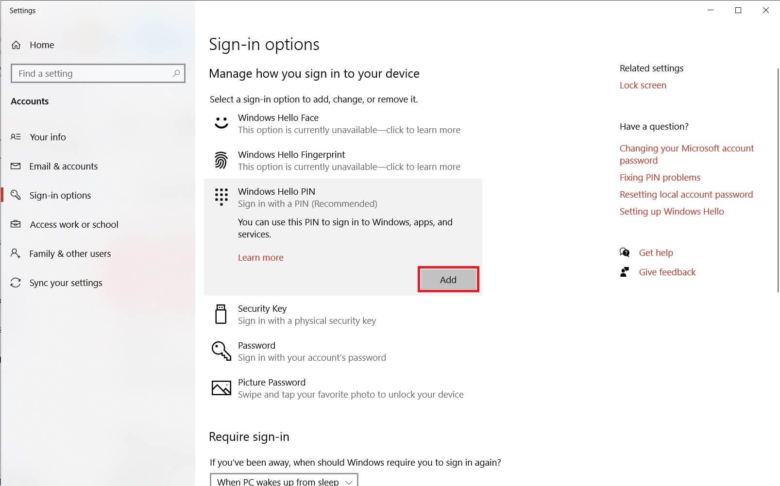Open Fixing PIN problems link

click(660, 178)
